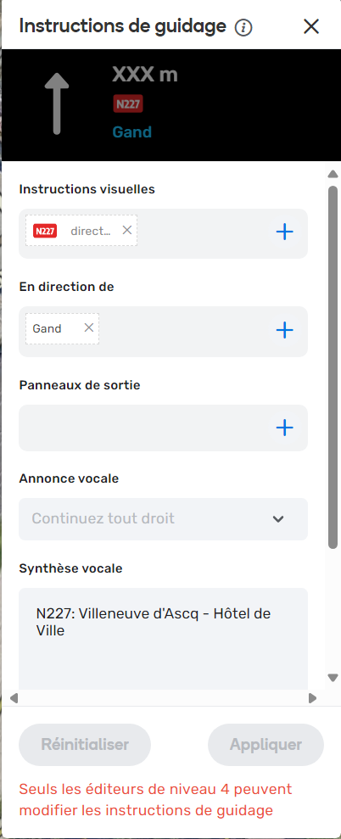Screen dimensions: 341x839
Task: Add a new visual instruction with plus
Action: pyautogui.click(x=285, y=232)
